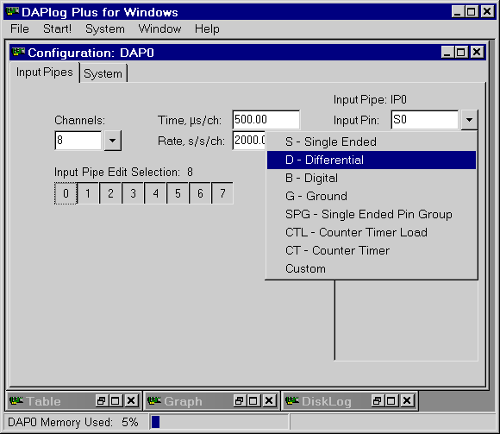This screenshot has height=434, width=500.
Task: Choose G - Ground option
Action: (372, 196)
